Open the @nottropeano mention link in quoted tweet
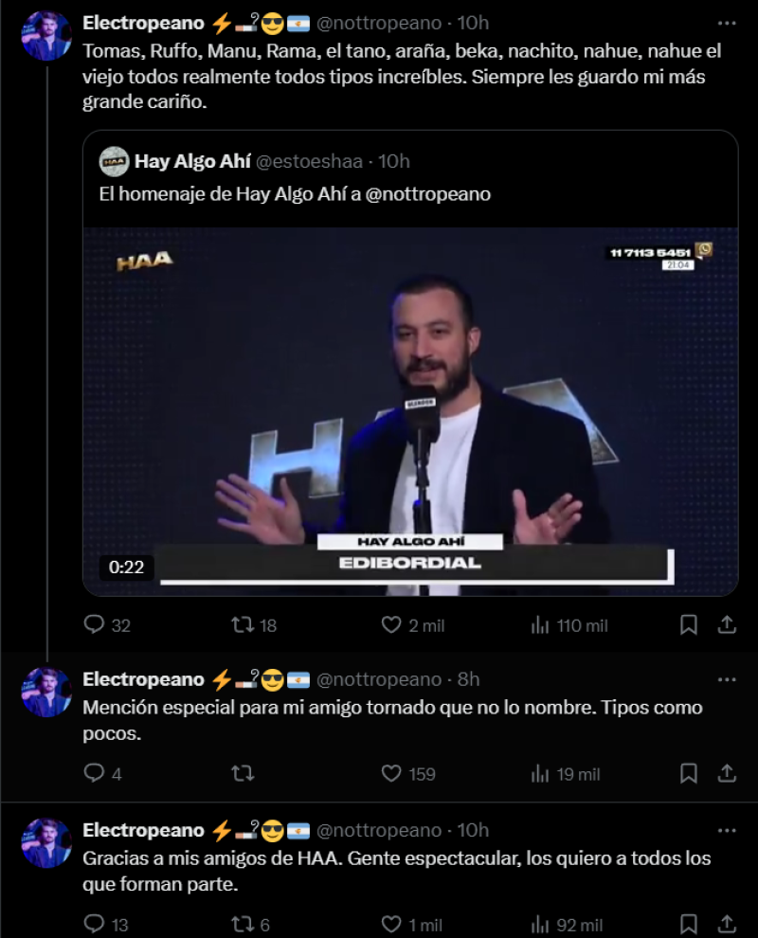This screenshot has width=758, height=938. (x=428, y=194)
